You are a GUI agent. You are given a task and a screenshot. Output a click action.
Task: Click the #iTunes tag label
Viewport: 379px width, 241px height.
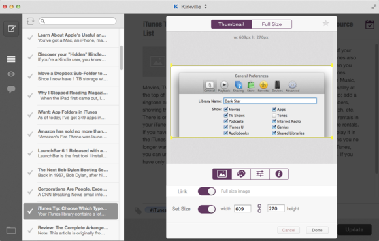[x=156, y=210]
